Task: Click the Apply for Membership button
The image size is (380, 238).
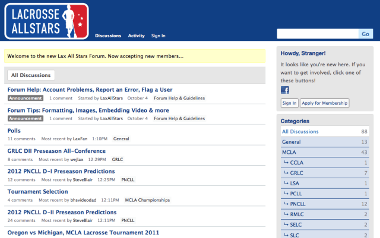Action: [x=325, y=103]
